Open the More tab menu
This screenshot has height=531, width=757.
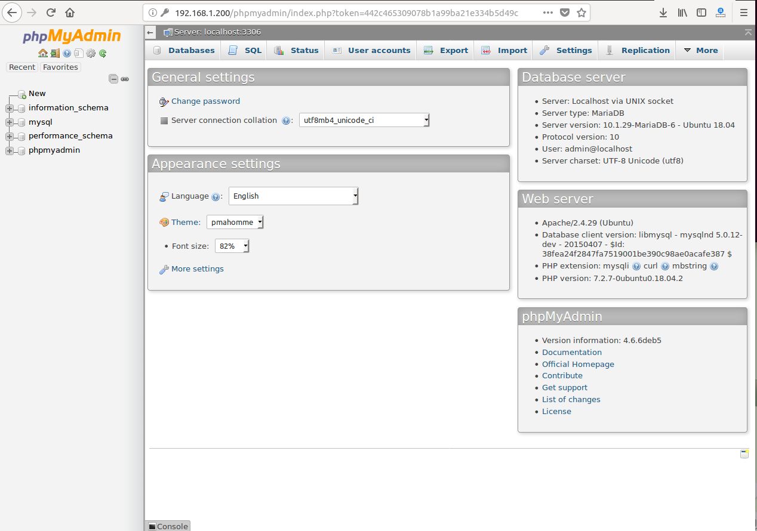coord(700,51)
